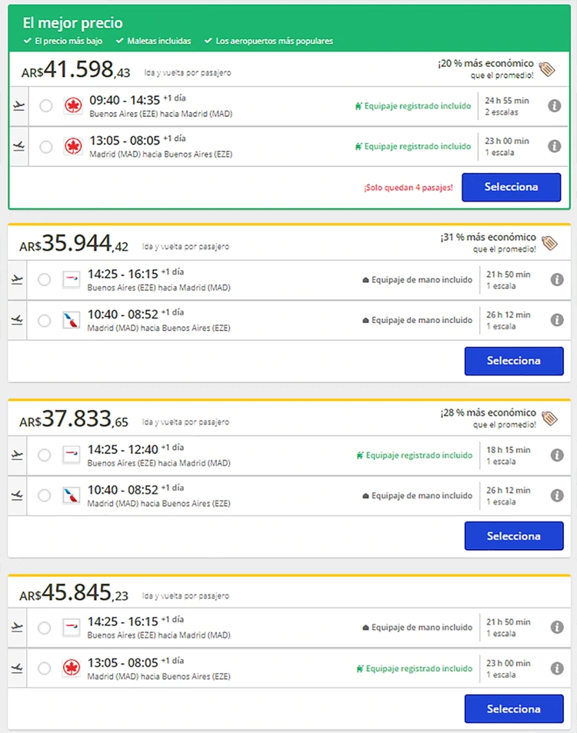
Task: Click 'Equipaje de mano incluido' on first 14:25 - 16:15 flight
Action: (x=417, y=280)
